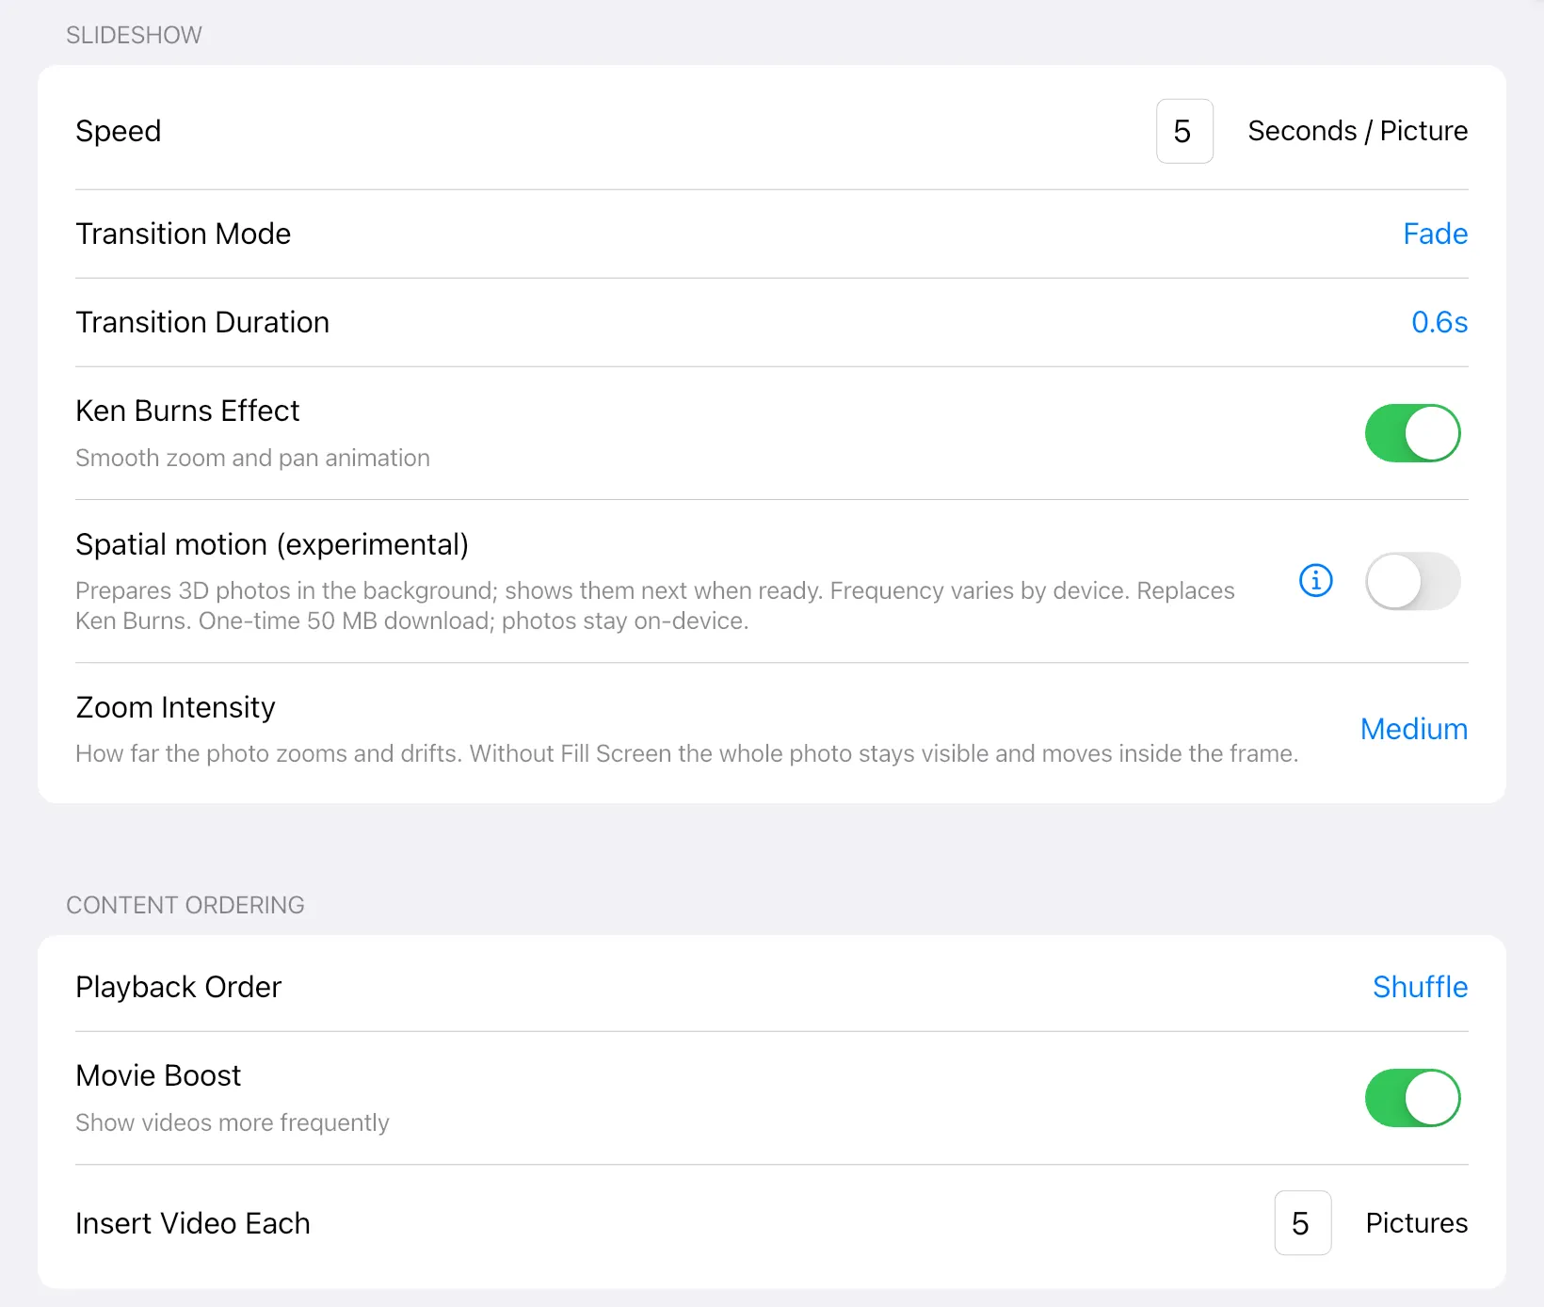Select the Zoom Intensity title

[x=175, y=707]
